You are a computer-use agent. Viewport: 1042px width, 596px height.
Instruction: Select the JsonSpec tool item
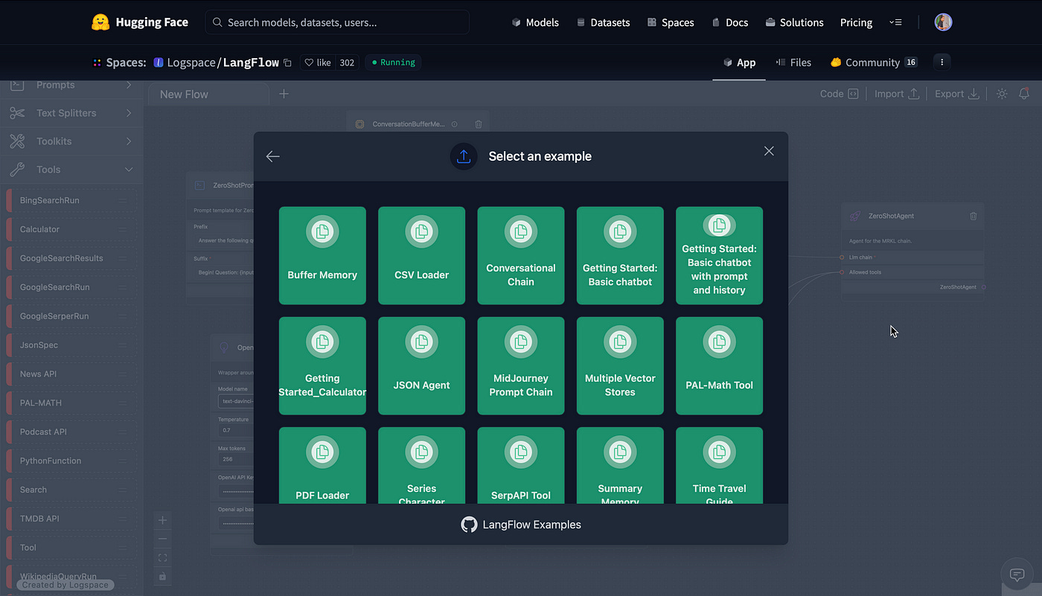point(71,345)
